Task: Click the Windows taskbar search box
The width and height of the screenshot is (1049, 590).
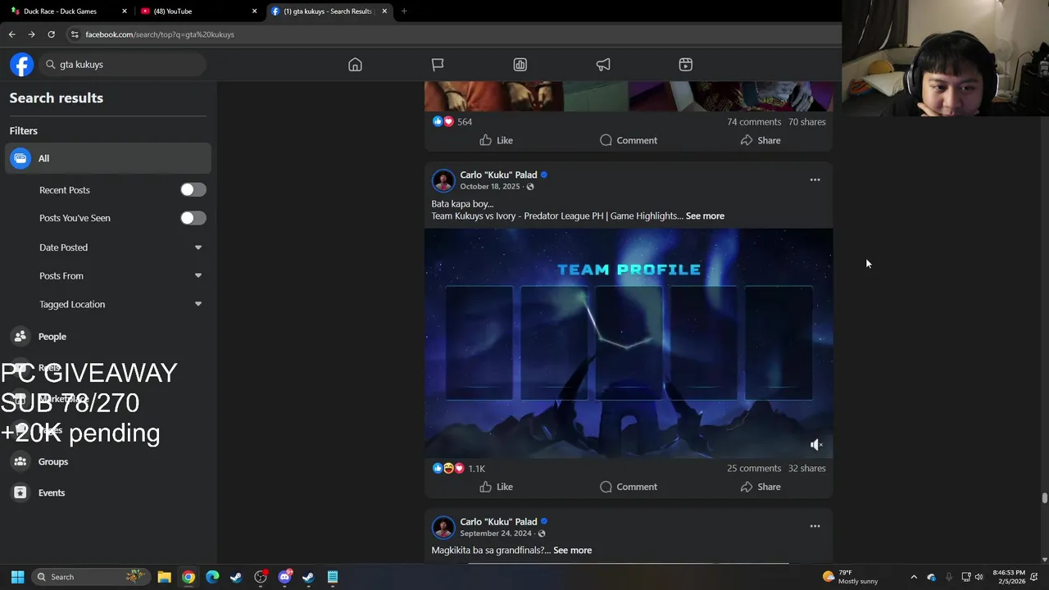Action: (x=90, y=577)
